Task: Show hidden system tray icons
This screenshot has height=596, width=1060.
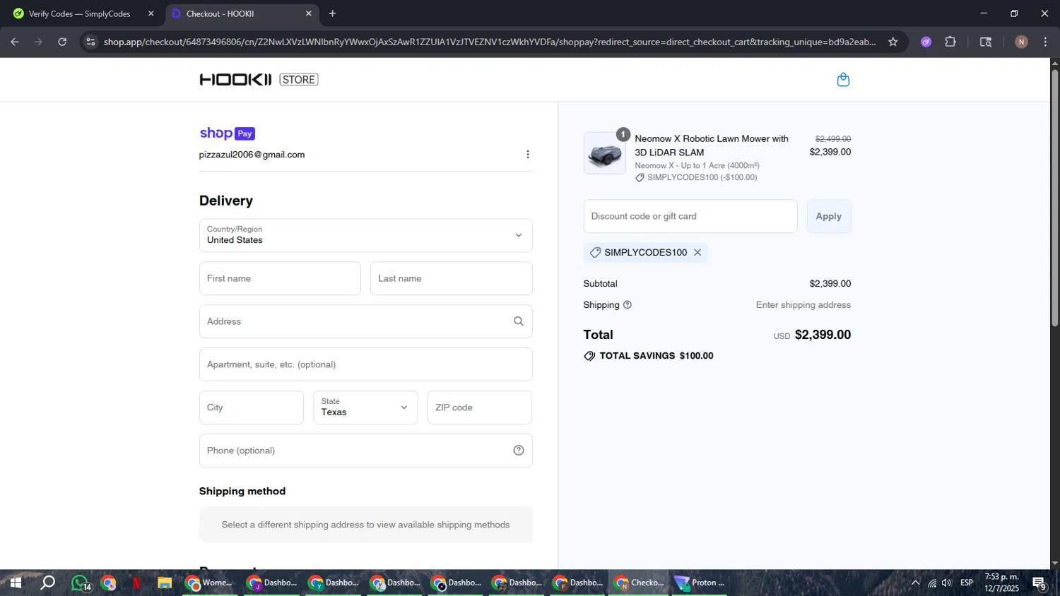Action: [915, 583]
